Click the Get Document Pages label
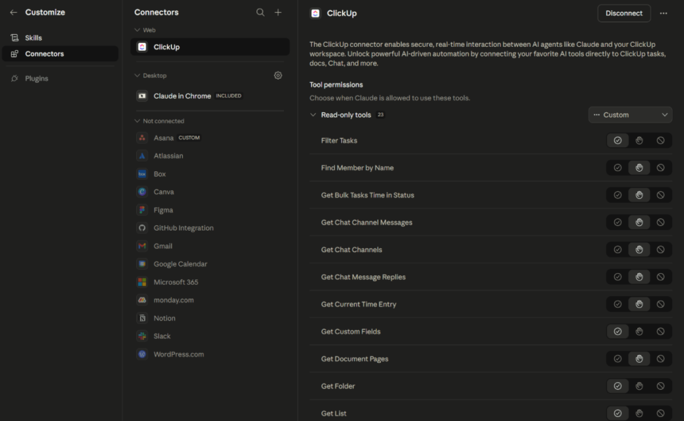684x421 pixels. coord(355,359)
